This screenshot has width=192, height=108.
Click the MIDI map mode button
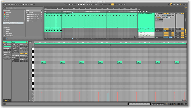(x=178, y=4)
